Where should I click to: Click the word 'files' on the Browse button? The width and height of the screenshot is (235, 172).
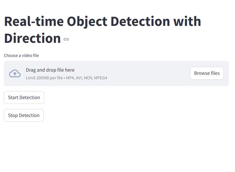tap(215, 73)
